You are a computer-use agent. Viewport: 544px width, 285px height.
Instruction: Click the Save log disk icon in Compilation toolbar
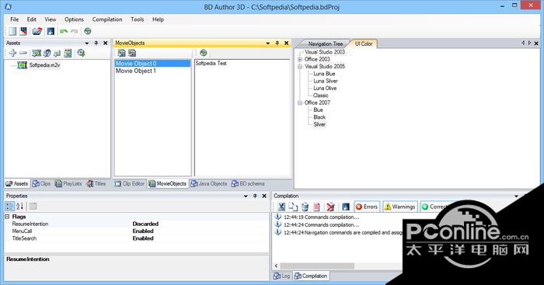[346, 207]
